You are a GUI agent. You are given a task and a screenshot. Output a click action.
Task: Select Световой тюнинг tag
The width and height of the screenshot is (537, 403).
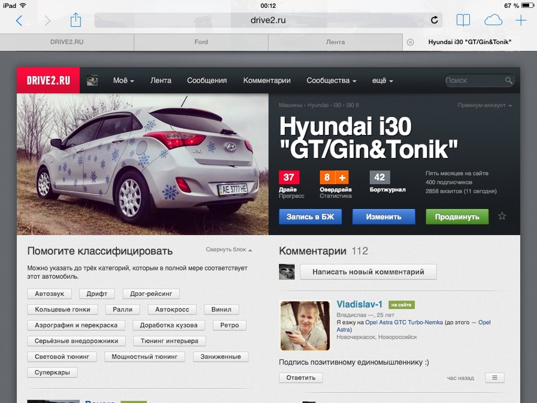tap(62, 357)
